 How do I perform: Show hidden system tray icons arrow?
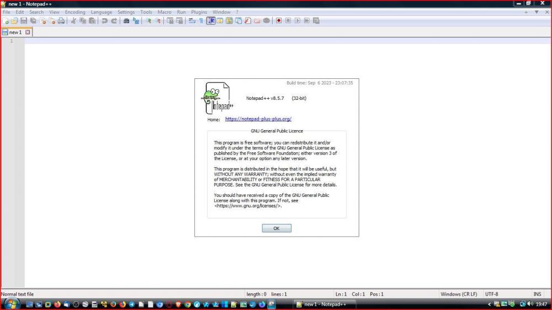490,304
